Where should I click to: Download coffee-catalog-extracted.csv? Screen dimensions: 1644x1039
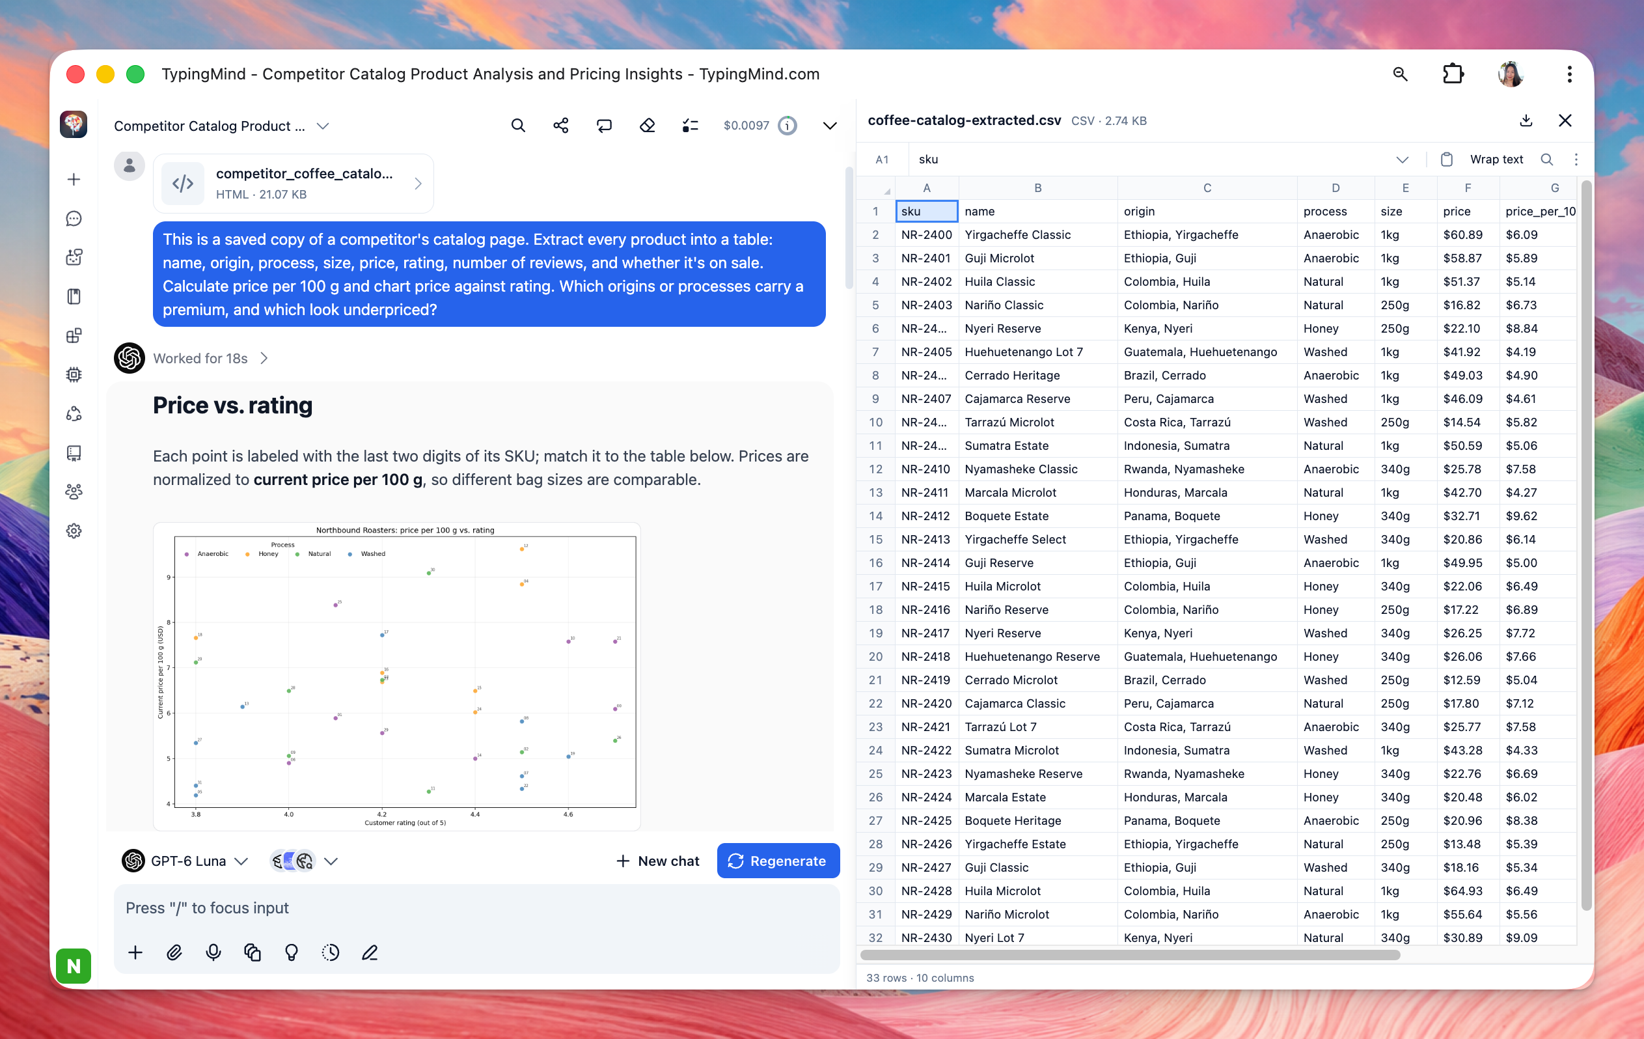click(1526, 121)
